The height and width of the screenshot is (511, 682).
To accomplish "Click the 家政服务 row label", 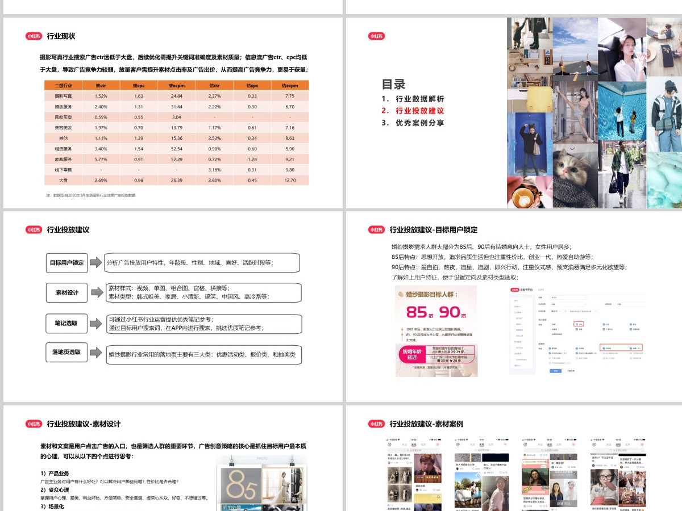I will pyautogui.click(x=63, y=159).
